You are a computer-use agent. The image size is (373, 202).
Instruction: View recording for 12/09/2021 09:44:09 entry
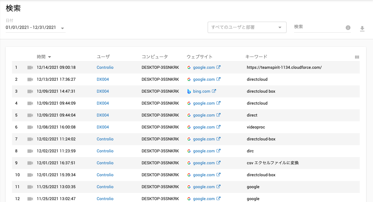pos(30,103)
